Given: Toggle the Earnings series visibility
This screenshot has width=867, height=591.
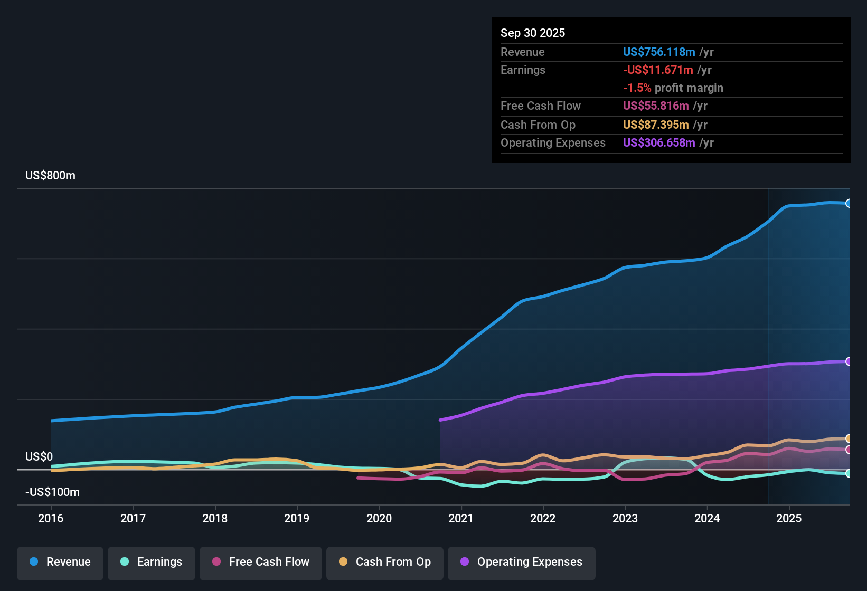Looking at the screenshot, I should coord(152,562).
